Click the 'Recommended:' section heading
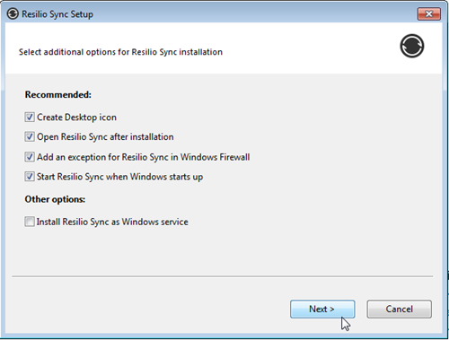Image resolution: width=449 pixels, height=340 pixels. click(x=58, y=95)
